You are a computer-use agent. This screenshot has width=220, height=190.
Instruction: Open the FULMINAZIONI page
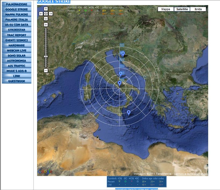tap(17, 4)
